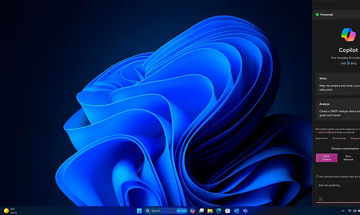Click the Bing logo under Copilot title
This screenshot has width=360, height=215.
349,63
